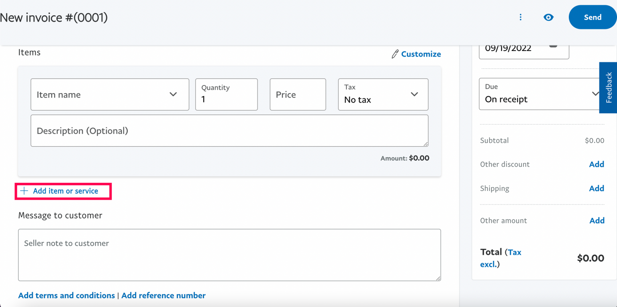This screenshot has height=307, width=617.
Task: Click the plus icon beside Add item or service
Action: coord(24,191)
